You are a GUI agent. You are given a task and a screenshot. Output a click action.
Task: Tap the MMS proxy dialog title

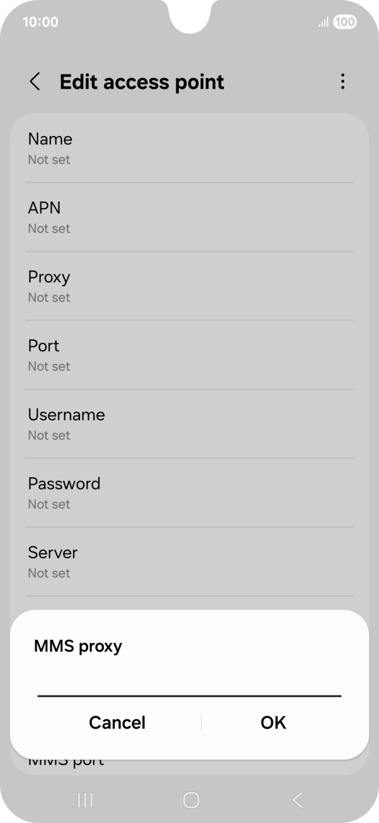pyautogui.click(x=77, y=646)
